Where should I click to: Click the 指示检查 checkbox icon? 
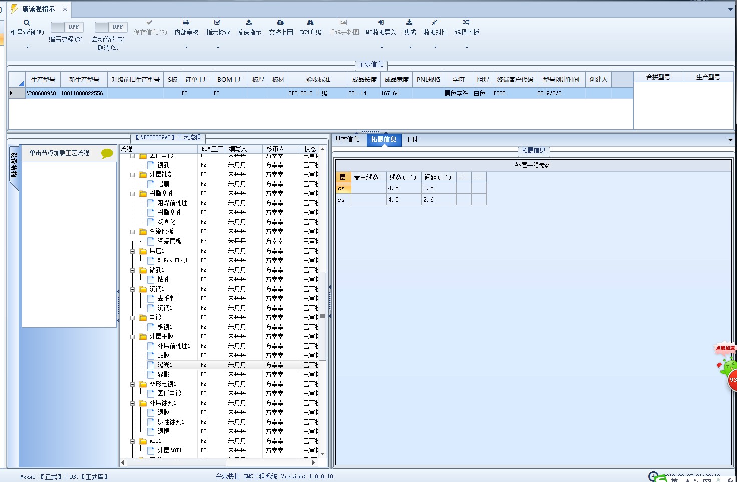pyautogui.click(x=217, y=23)
